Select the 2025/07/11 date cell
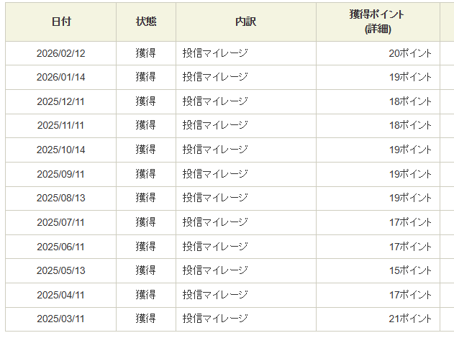 [x=61, y=222]
